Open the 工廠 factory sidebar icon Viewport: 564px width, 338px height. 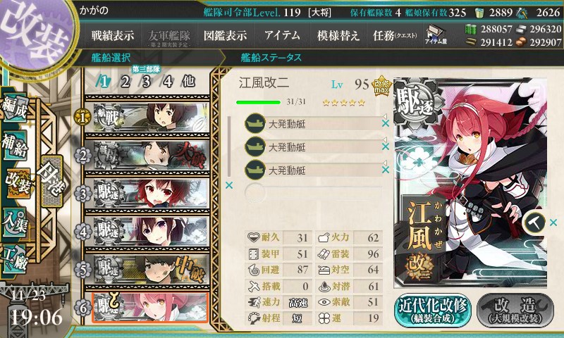click(x=14, y=259)
